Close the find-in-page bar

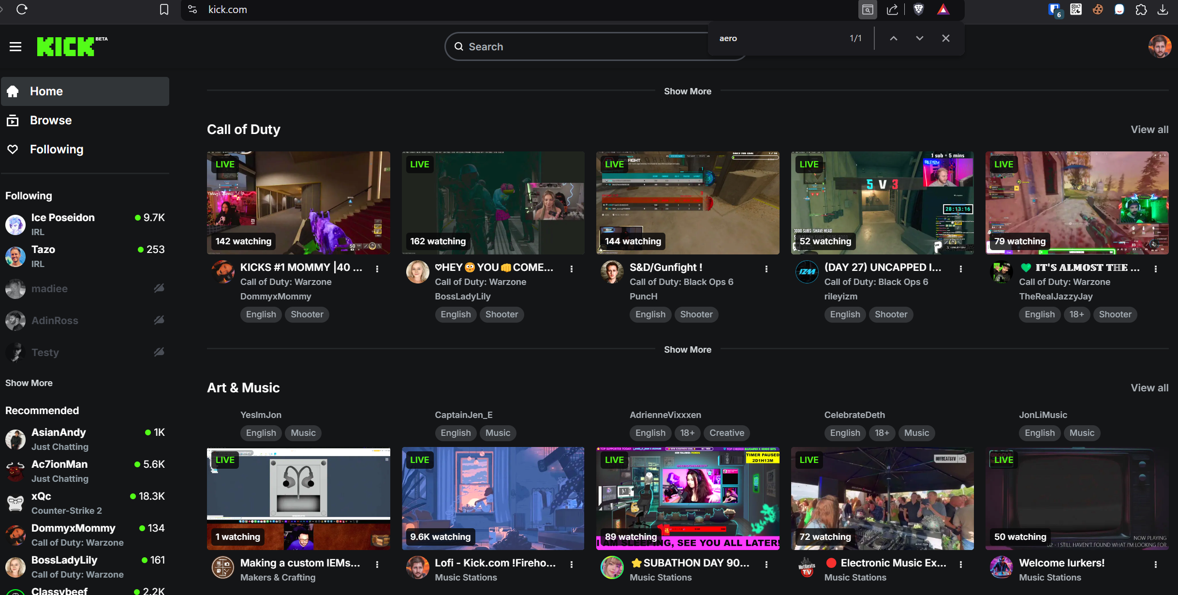(946, 38)
